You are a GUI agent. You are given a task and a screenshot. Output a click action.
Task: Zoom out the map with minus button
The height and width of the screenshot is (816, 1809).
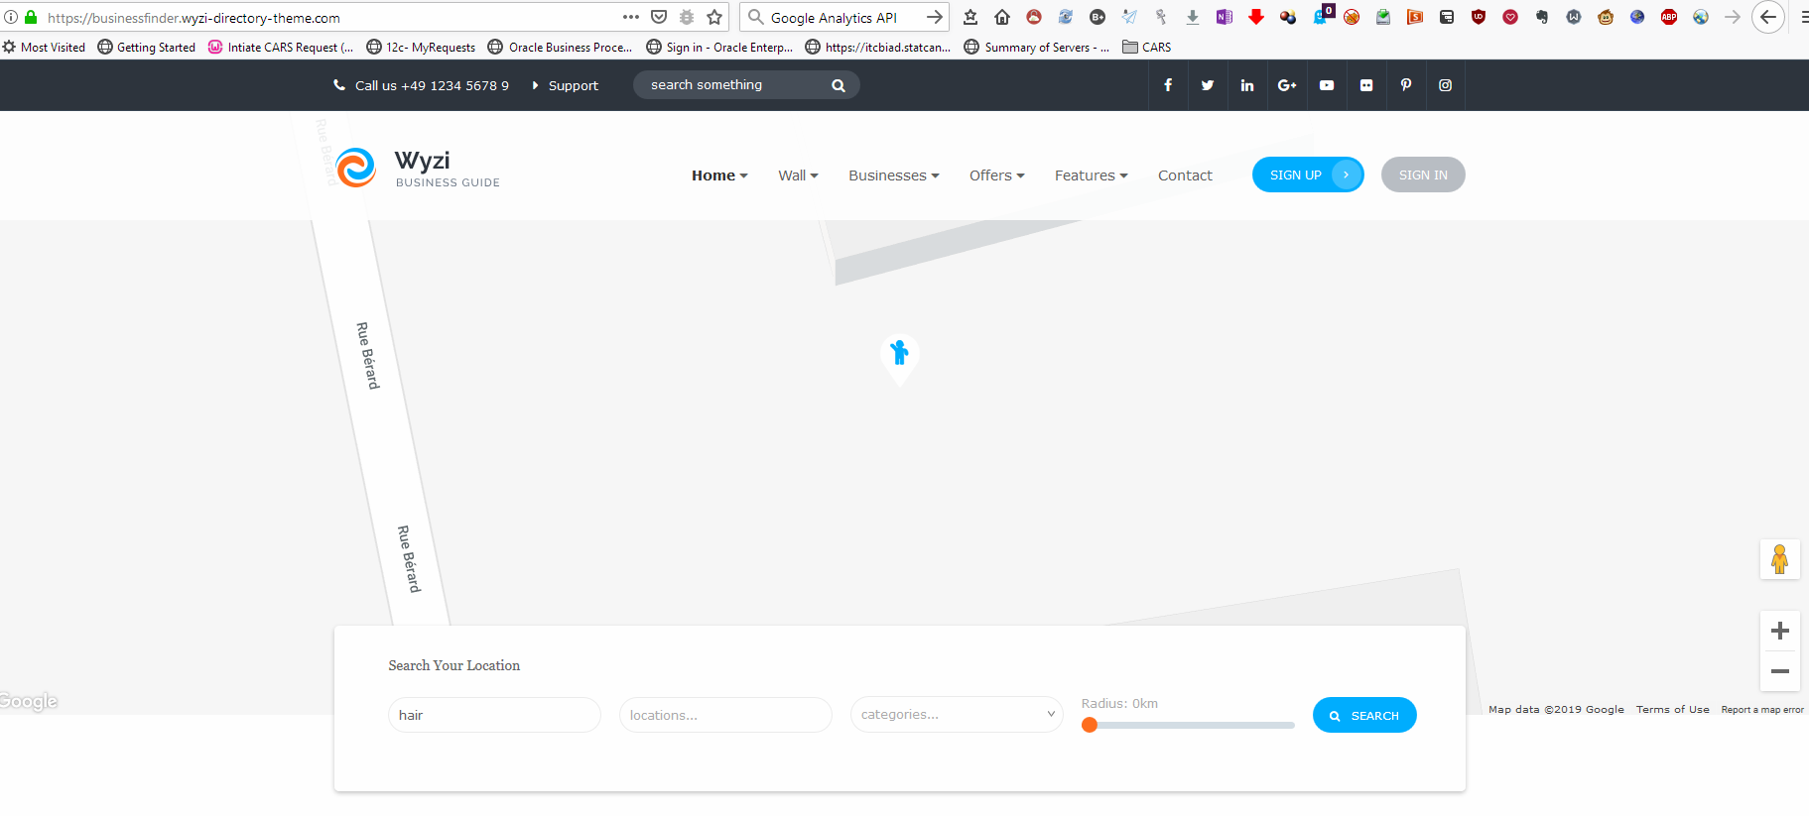1780,671
